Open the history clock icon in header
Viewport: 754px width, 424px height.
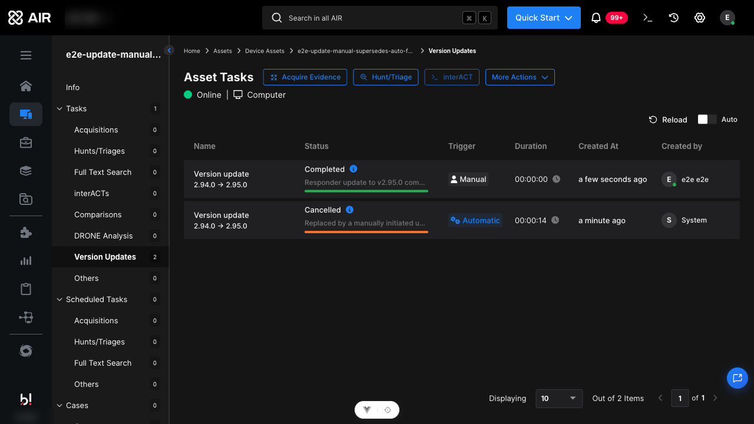point(674,18)
